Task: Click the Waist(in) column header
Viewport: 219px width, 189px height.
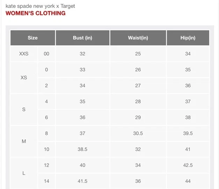Action: coord(138,38)
